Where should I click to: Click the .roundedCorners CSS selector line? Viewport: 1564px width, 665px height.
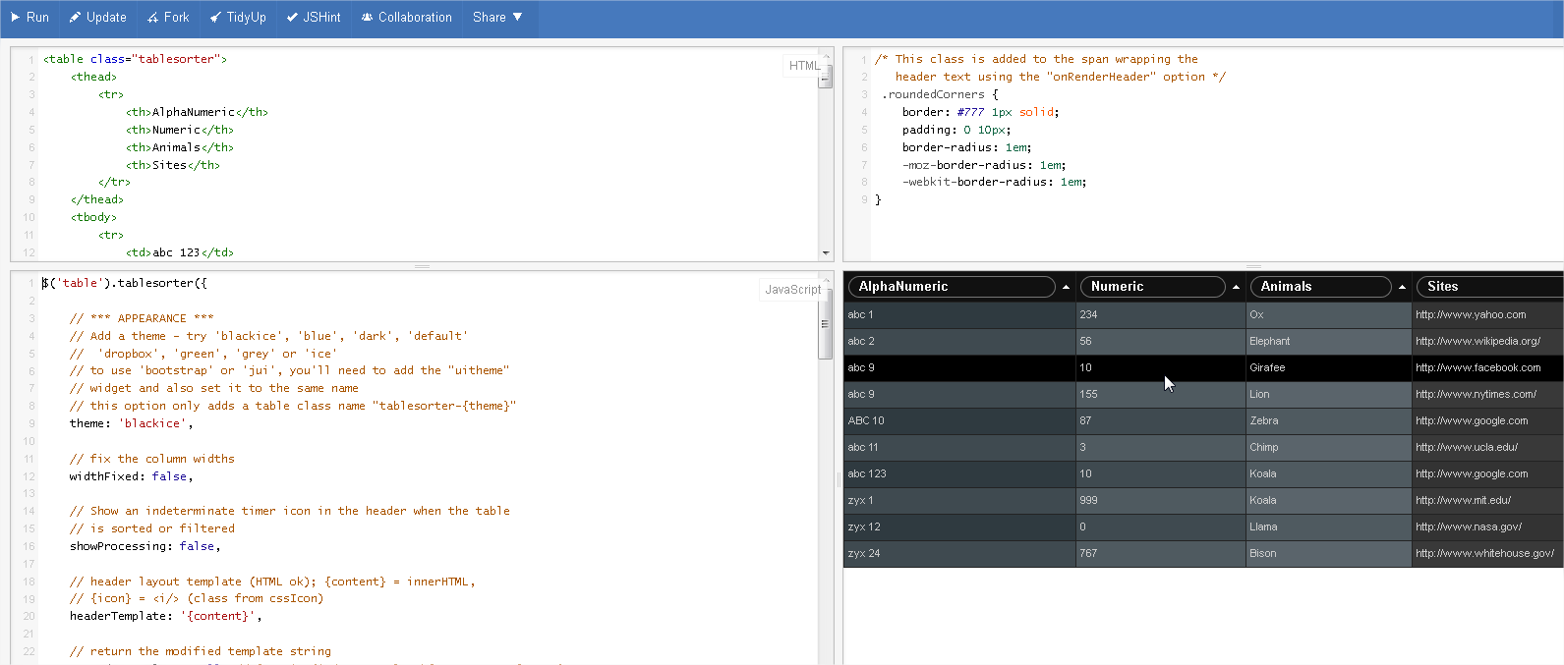(x=940, y=94)
